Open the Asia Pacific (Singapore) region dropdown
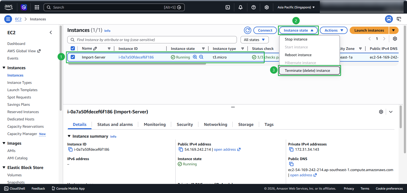 [x=296, y=7]
